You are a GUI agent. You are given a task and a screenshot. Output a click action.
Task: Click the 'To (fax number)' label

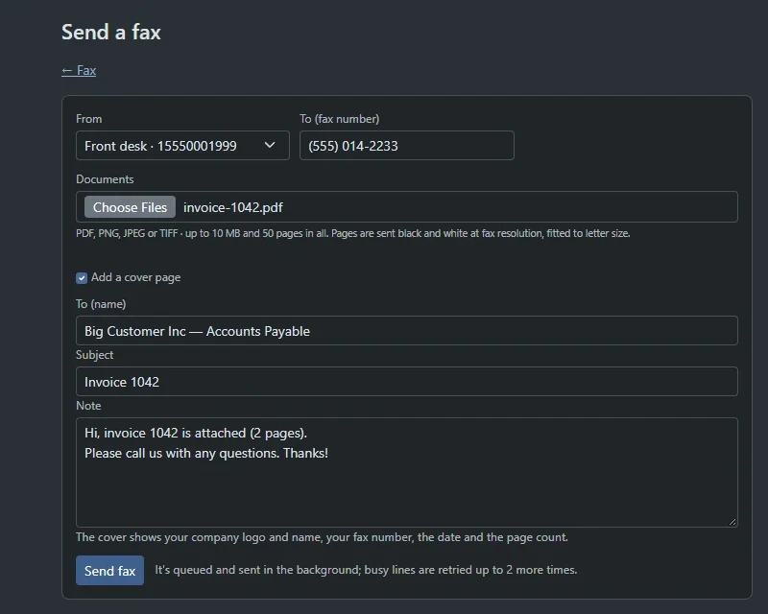pyautogui.click(x=340, y=119)
